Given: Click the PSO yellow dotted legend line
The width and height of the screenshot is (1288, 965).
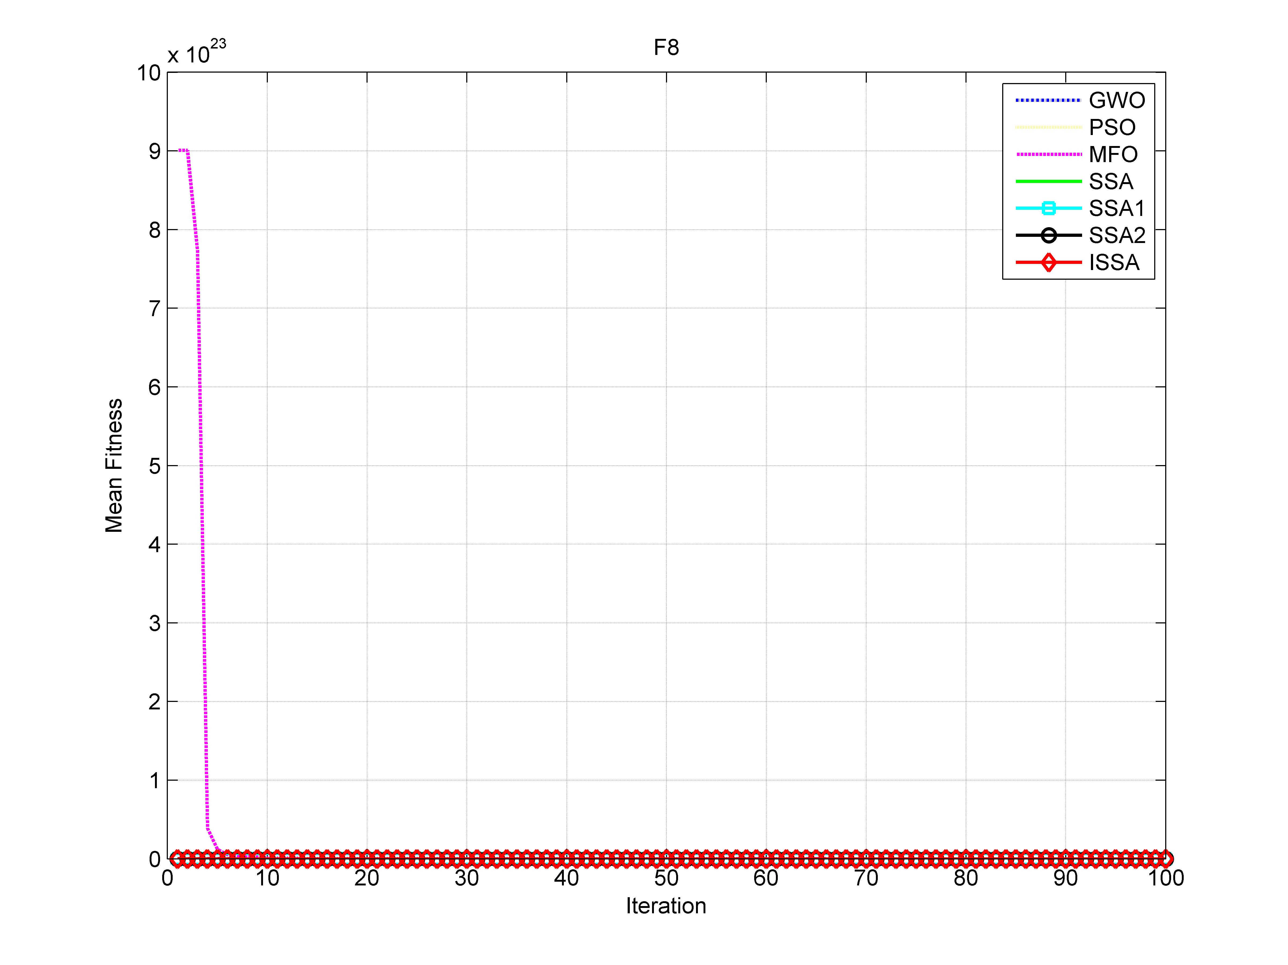Looking at the screenshot, I should coord(1048,127).
